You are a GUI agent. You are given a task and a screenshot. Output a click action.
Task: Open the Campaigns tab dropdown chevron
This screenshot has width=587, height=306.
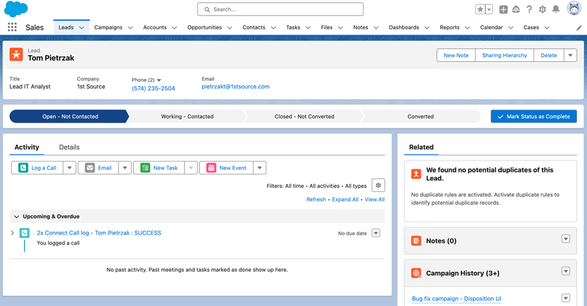click(x=130, y=28)
